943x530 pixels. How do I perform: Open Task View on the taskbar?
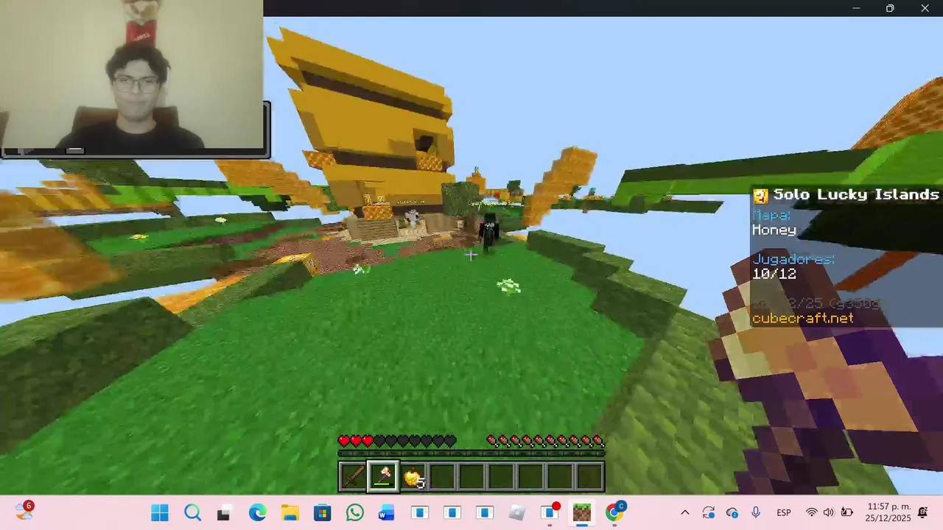[225, 513]
